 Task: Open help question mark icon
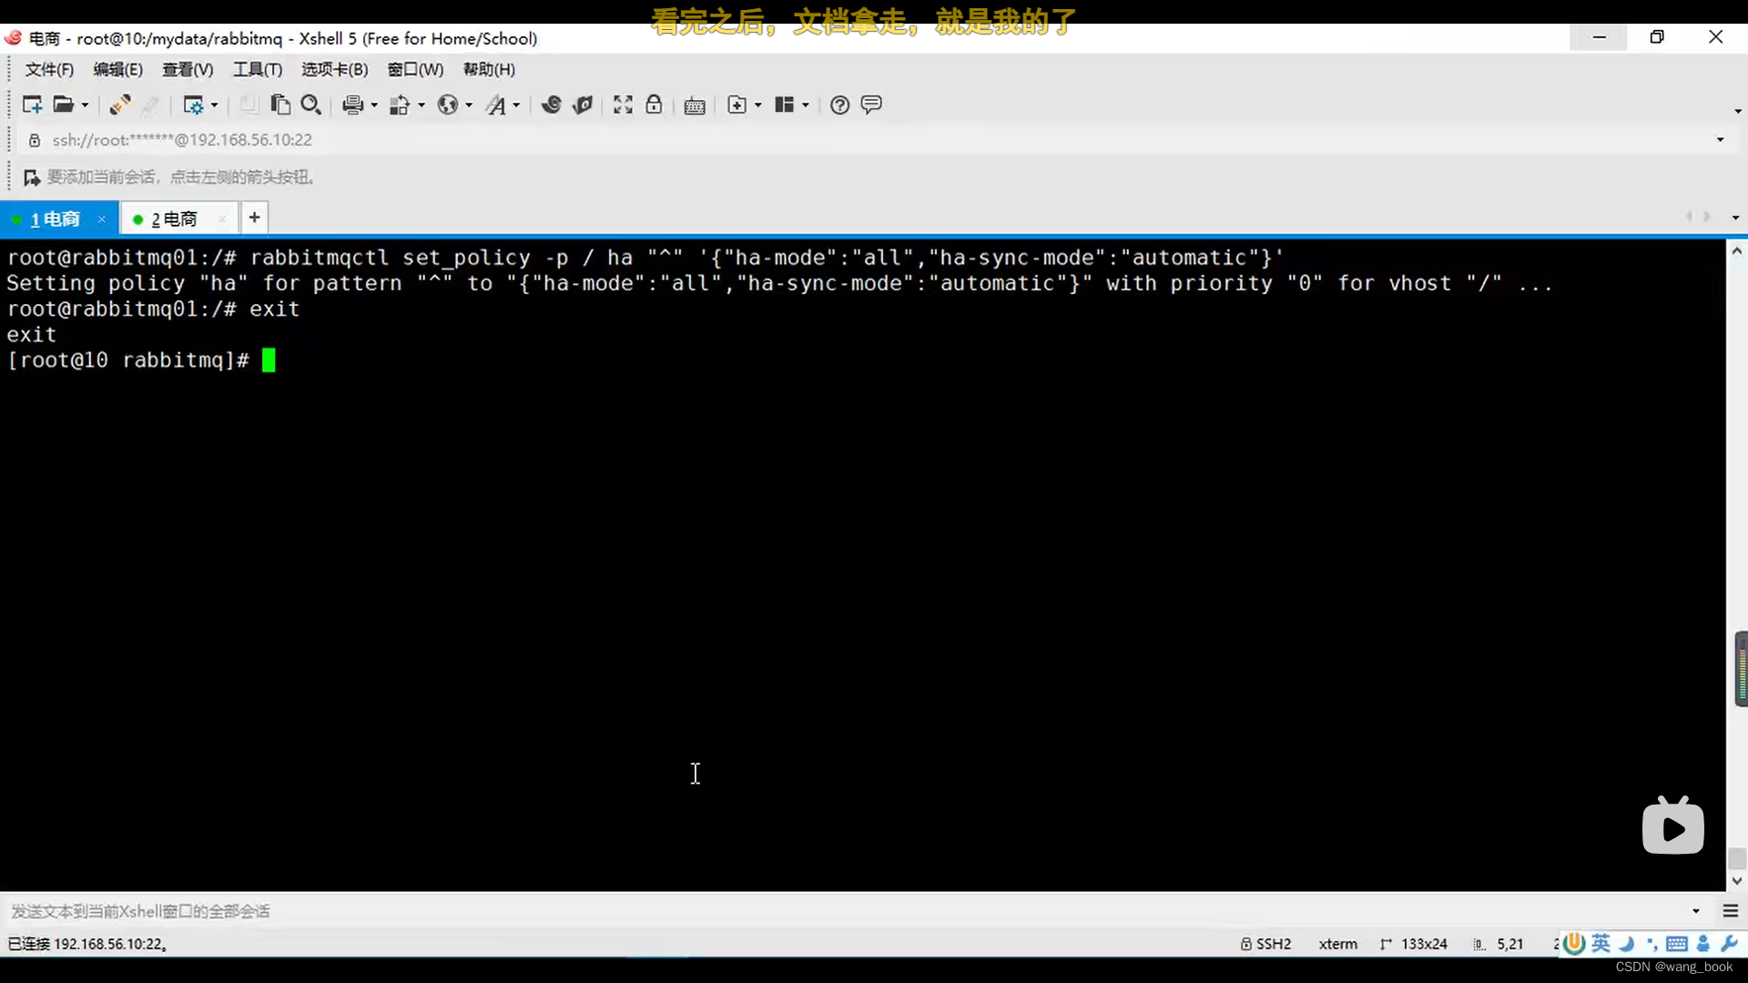840,105
